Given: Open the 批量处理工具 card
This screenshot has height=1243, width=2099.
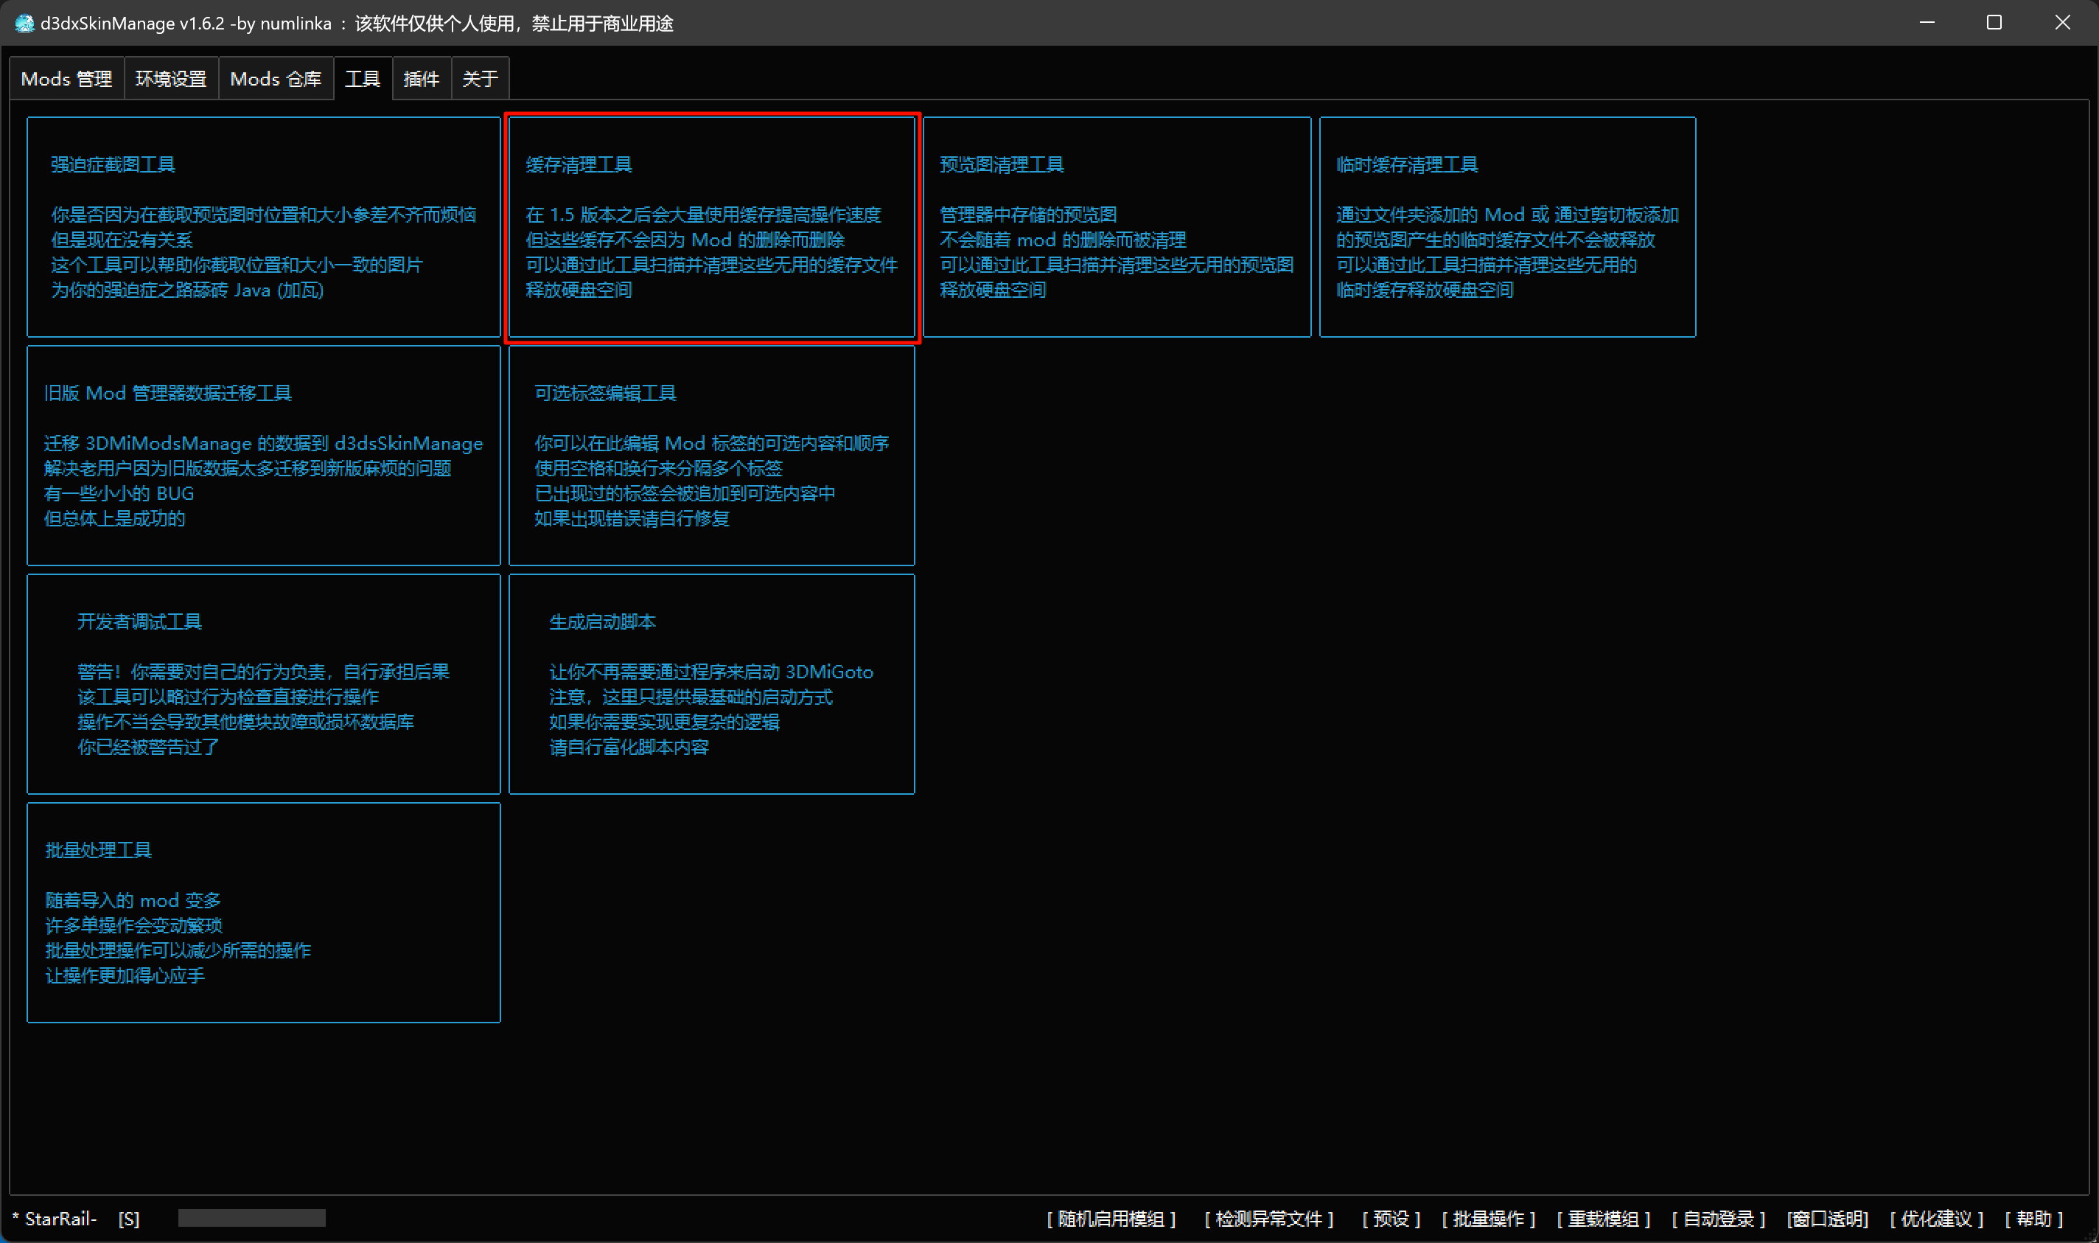Looking at the screenshot, I should coord(264,913).
